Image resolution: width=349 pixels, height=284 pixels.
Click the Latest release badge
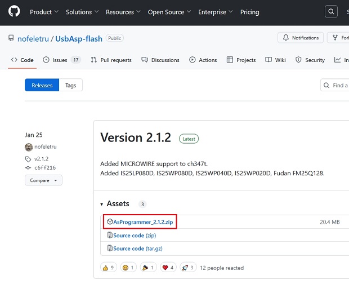pyautogui.click(x=189, y=139)
